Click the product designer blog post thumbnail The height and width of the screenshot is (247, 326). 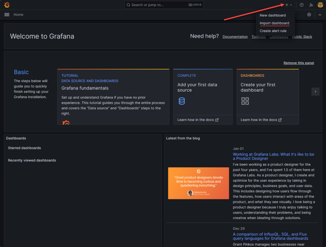click(x=198, y=183)
